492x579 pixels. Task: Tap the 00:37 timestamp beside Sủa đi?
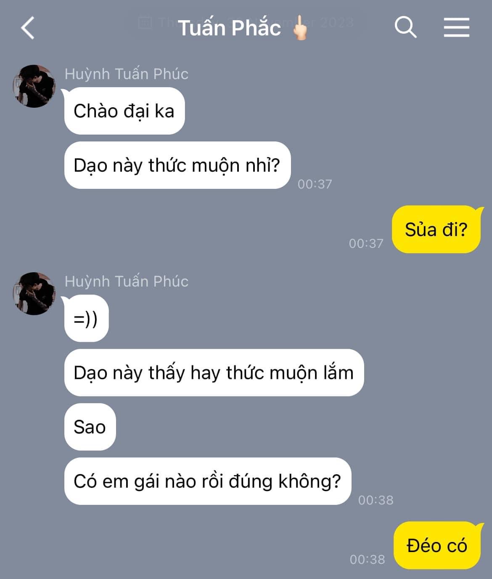click(x=366, y=243)
